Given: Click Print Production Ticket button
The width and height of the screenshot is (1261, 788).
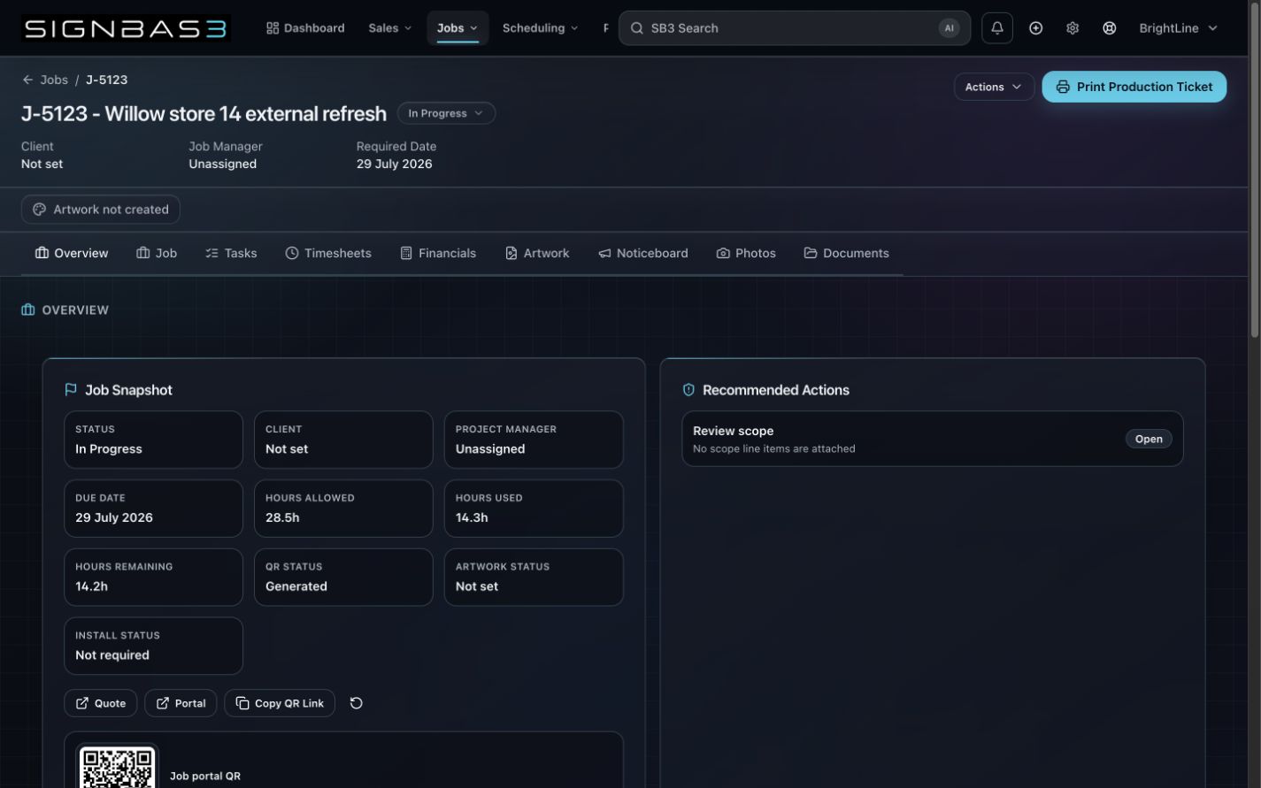Looking at the screenshot, I should [x=1134, y=87].
